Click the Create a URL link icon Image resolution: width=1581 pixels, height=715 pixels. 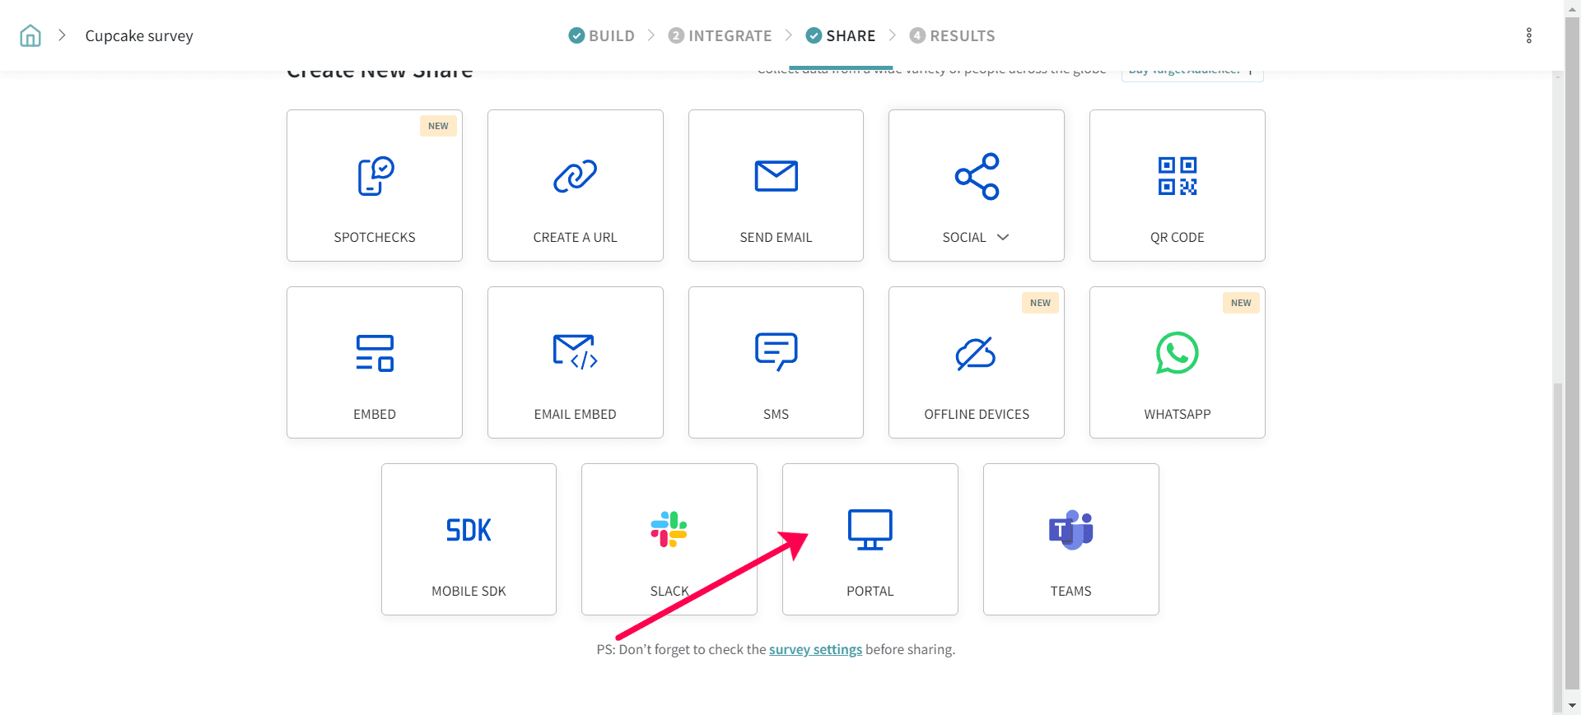(x=575, y=176)
